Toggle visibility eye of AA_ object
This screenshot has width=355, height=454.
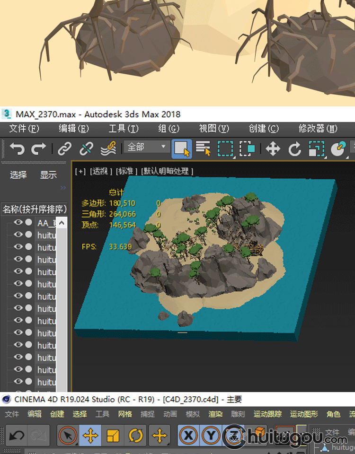tap(18, 222)
